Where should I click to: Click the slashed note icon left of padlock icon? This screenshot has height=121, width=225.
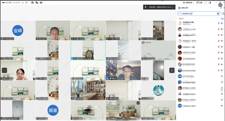click(32, 3)
